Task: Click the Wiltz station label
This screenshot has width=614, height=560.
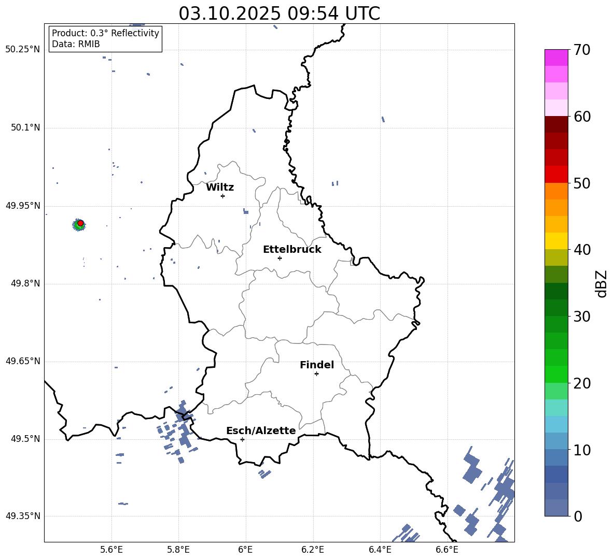Action: pos(220,188)
